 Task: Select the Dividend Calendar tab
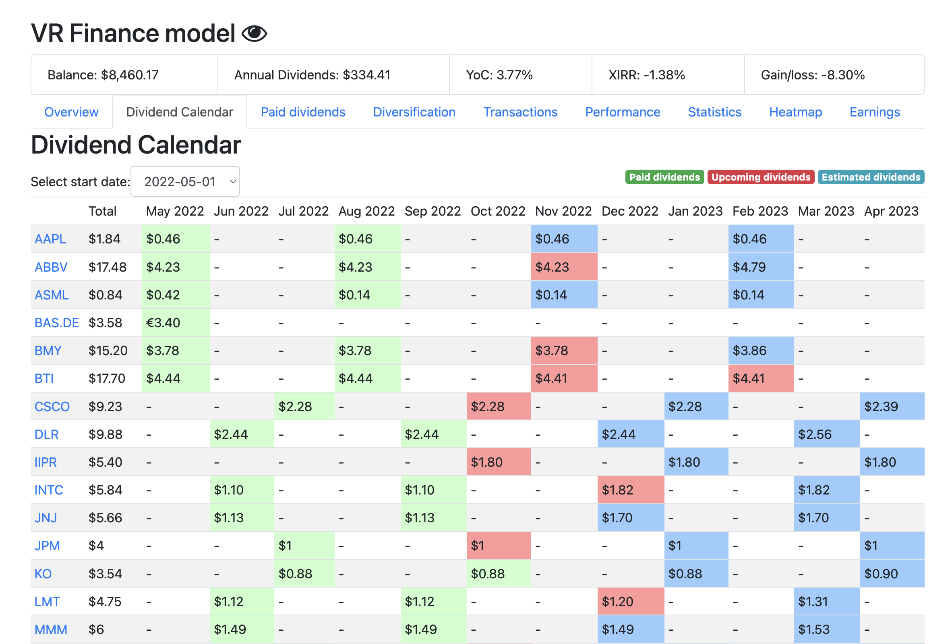(180, 112)
